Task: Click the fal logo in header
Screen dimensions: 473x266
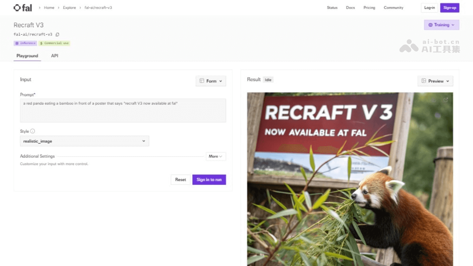Action: click(23, 7)
